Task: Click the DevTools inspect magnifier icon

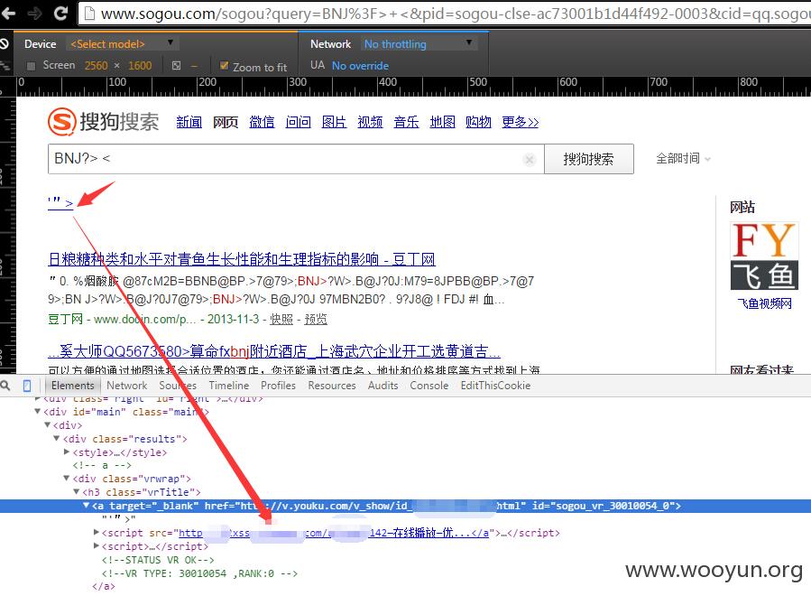Action: coord(5,386)
